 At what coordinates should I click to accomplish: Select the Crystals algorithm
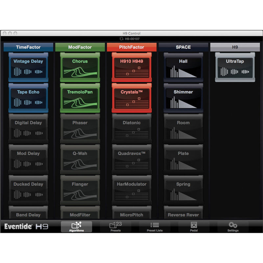(131, 98)
